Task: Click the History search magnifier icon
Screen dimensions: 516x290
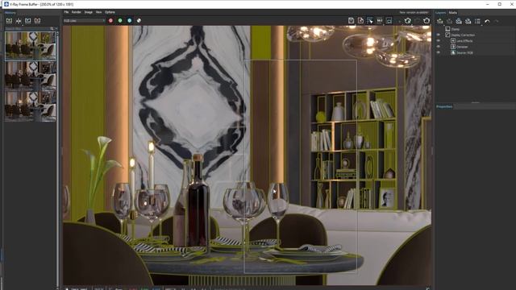Action: [52, 29]
